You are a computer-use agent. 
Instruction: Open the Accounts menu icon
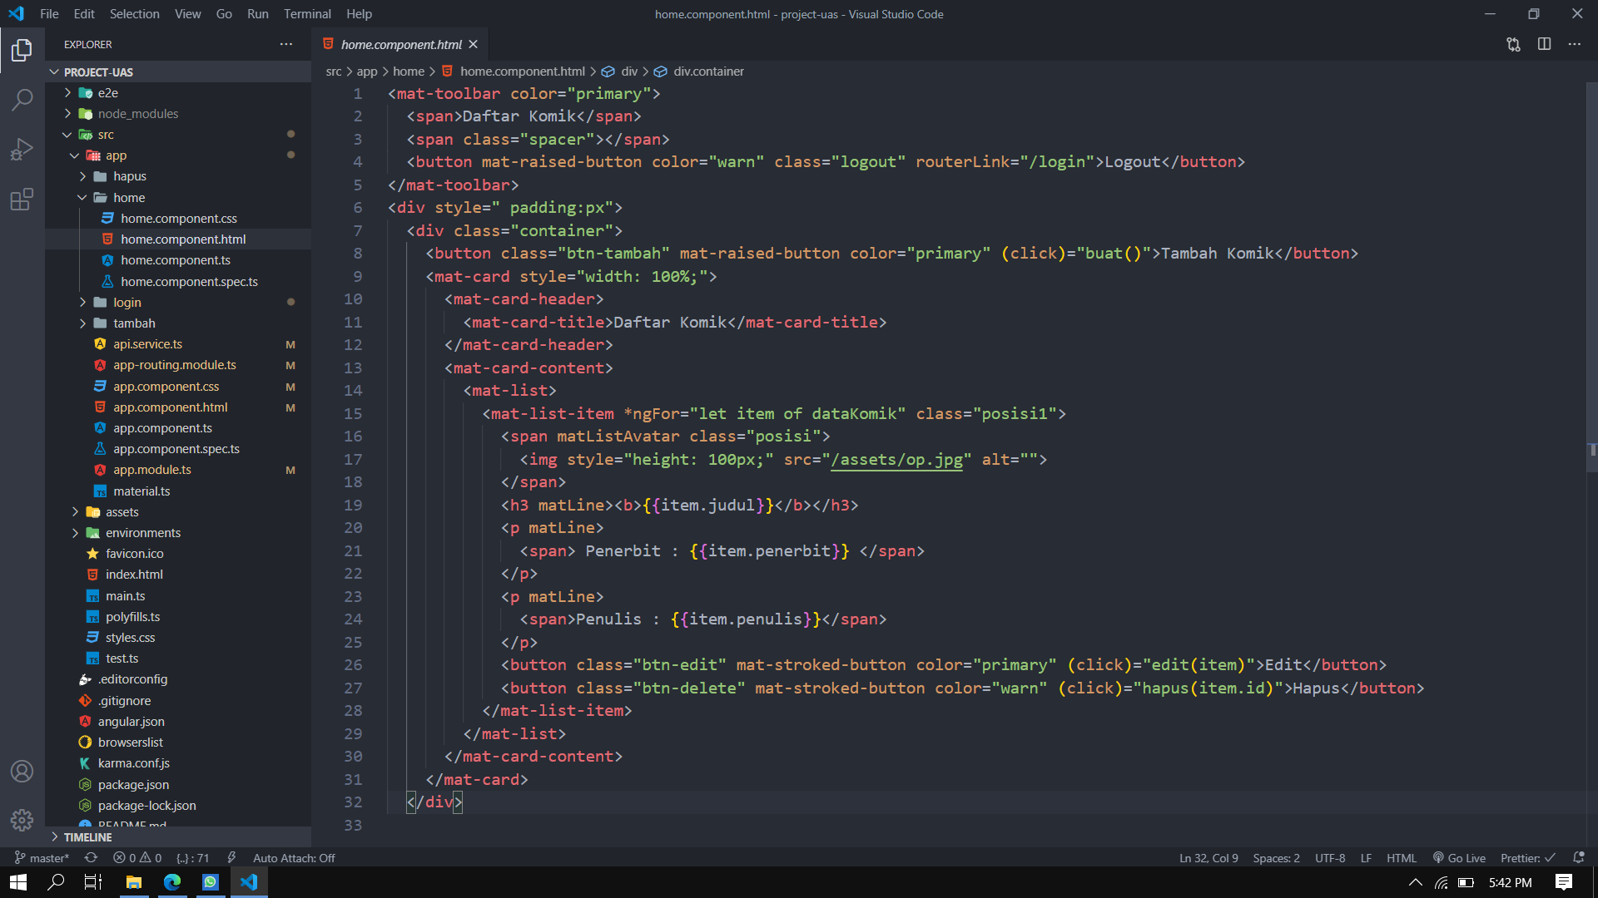coord(22,771)
